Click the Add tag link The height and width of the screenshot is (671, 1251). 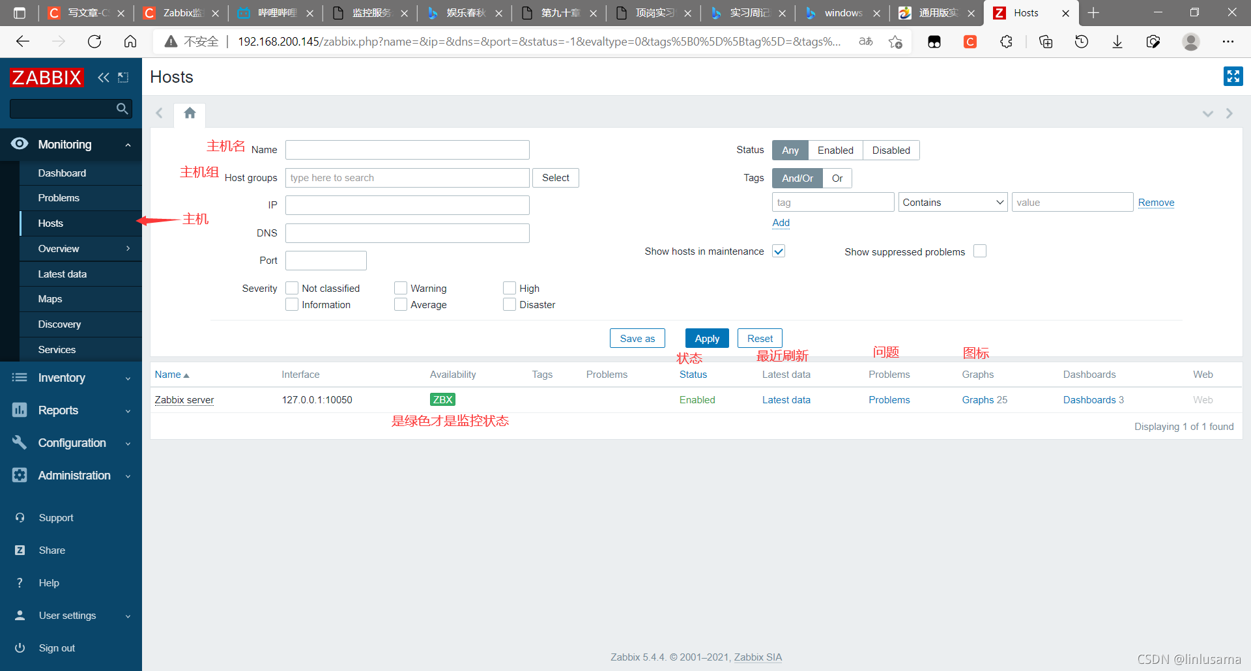781,223
